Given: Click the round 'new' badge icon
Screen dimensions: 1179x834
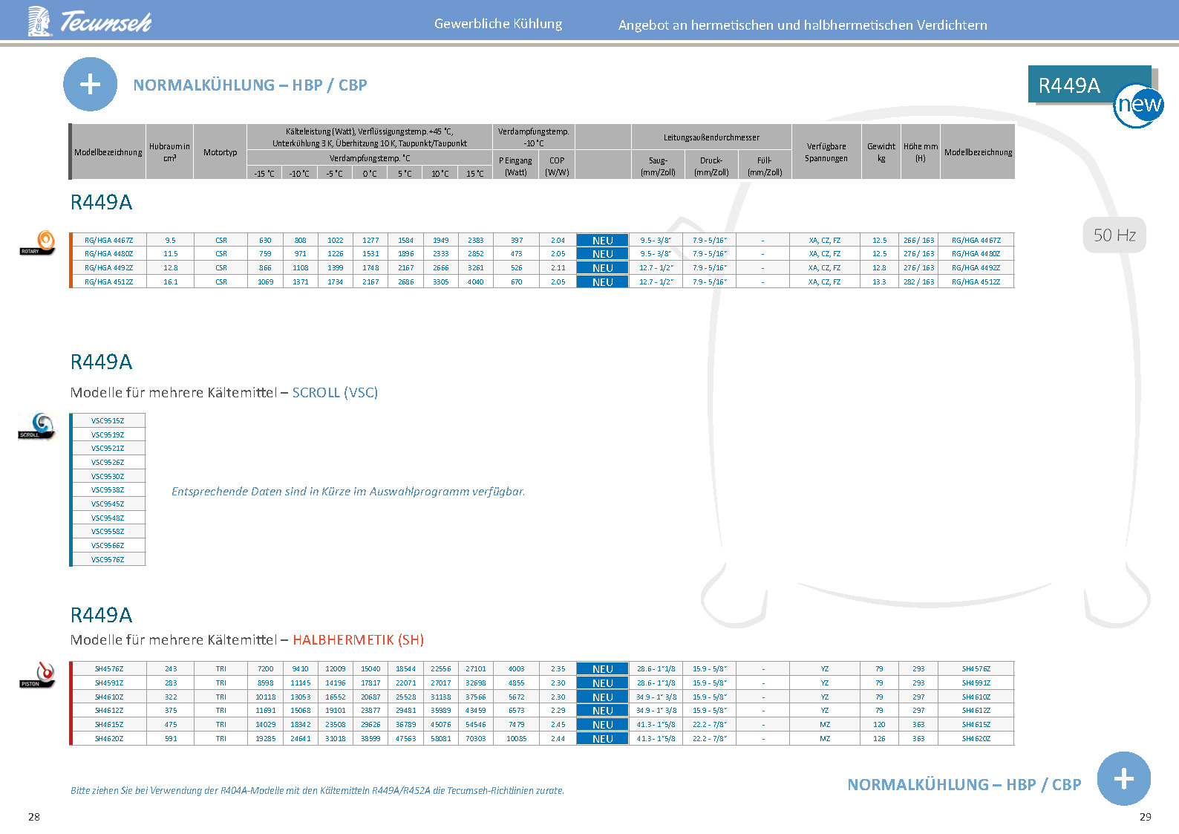Looking at the screenshot, I should [x=1138, y=105].
